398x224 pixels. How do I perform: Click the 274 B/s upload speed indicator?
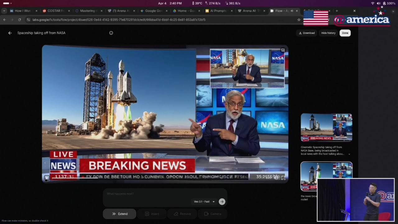(213, 3)
